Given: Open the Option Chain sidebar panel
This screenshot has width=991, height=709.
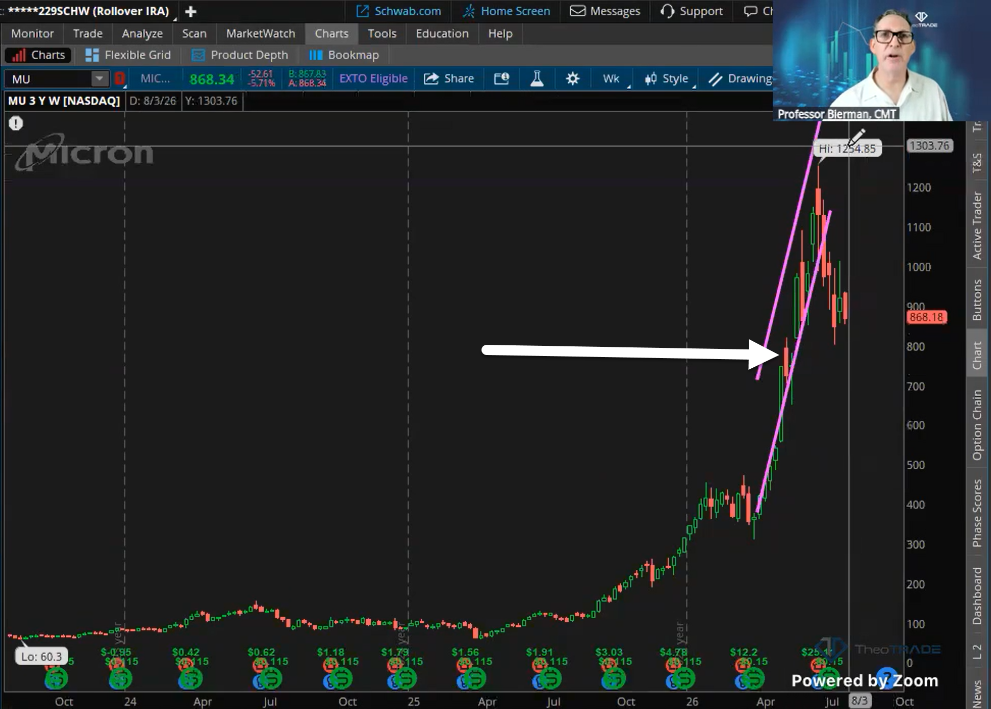Looking at the screenshot, I should pyautogui.click(x=977, y=424).
